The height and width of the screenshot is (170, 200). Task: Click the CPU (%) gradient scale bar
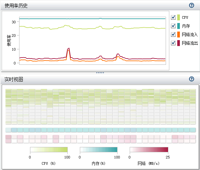(x=49, y=150)
